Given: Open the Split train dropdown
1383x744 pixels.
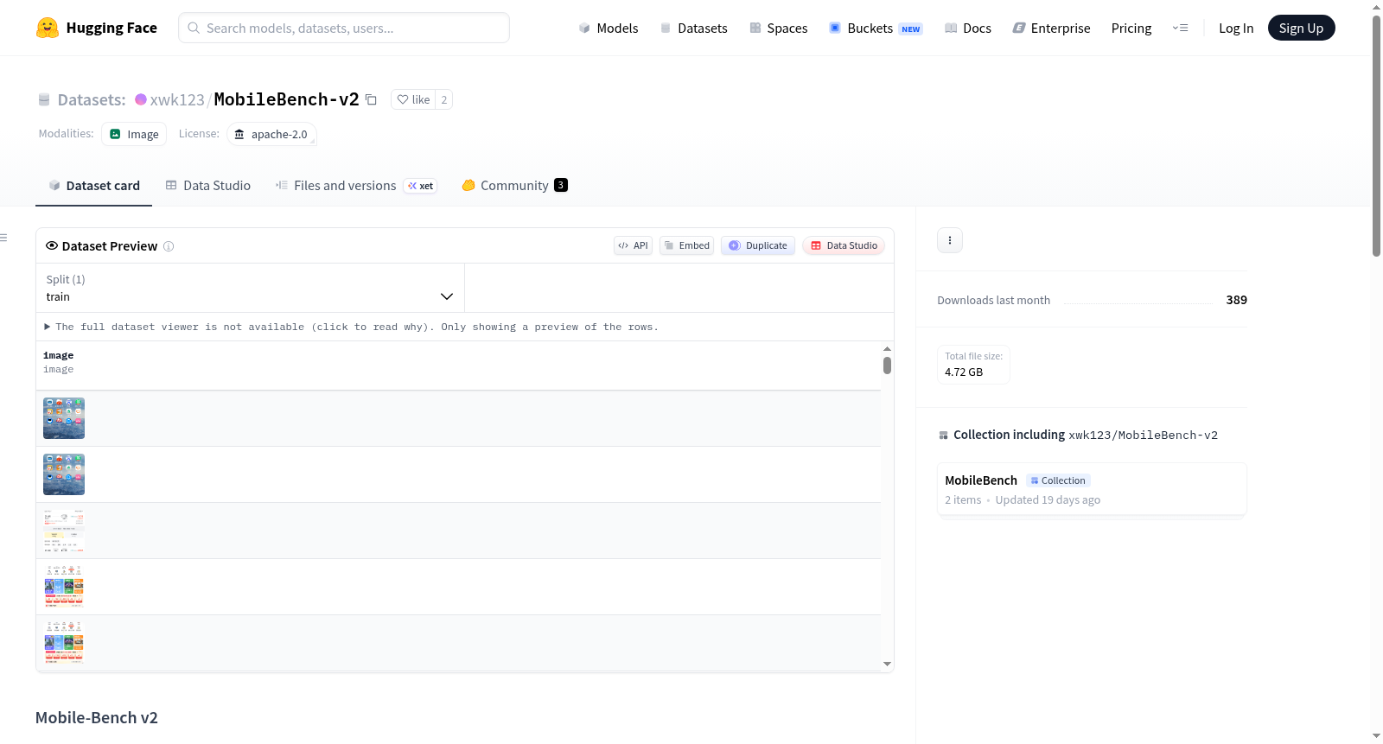Looking at the screenshot, I should click(x=250, y=288).
